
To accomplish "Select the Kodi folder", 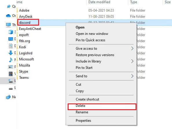I will 23,47.
